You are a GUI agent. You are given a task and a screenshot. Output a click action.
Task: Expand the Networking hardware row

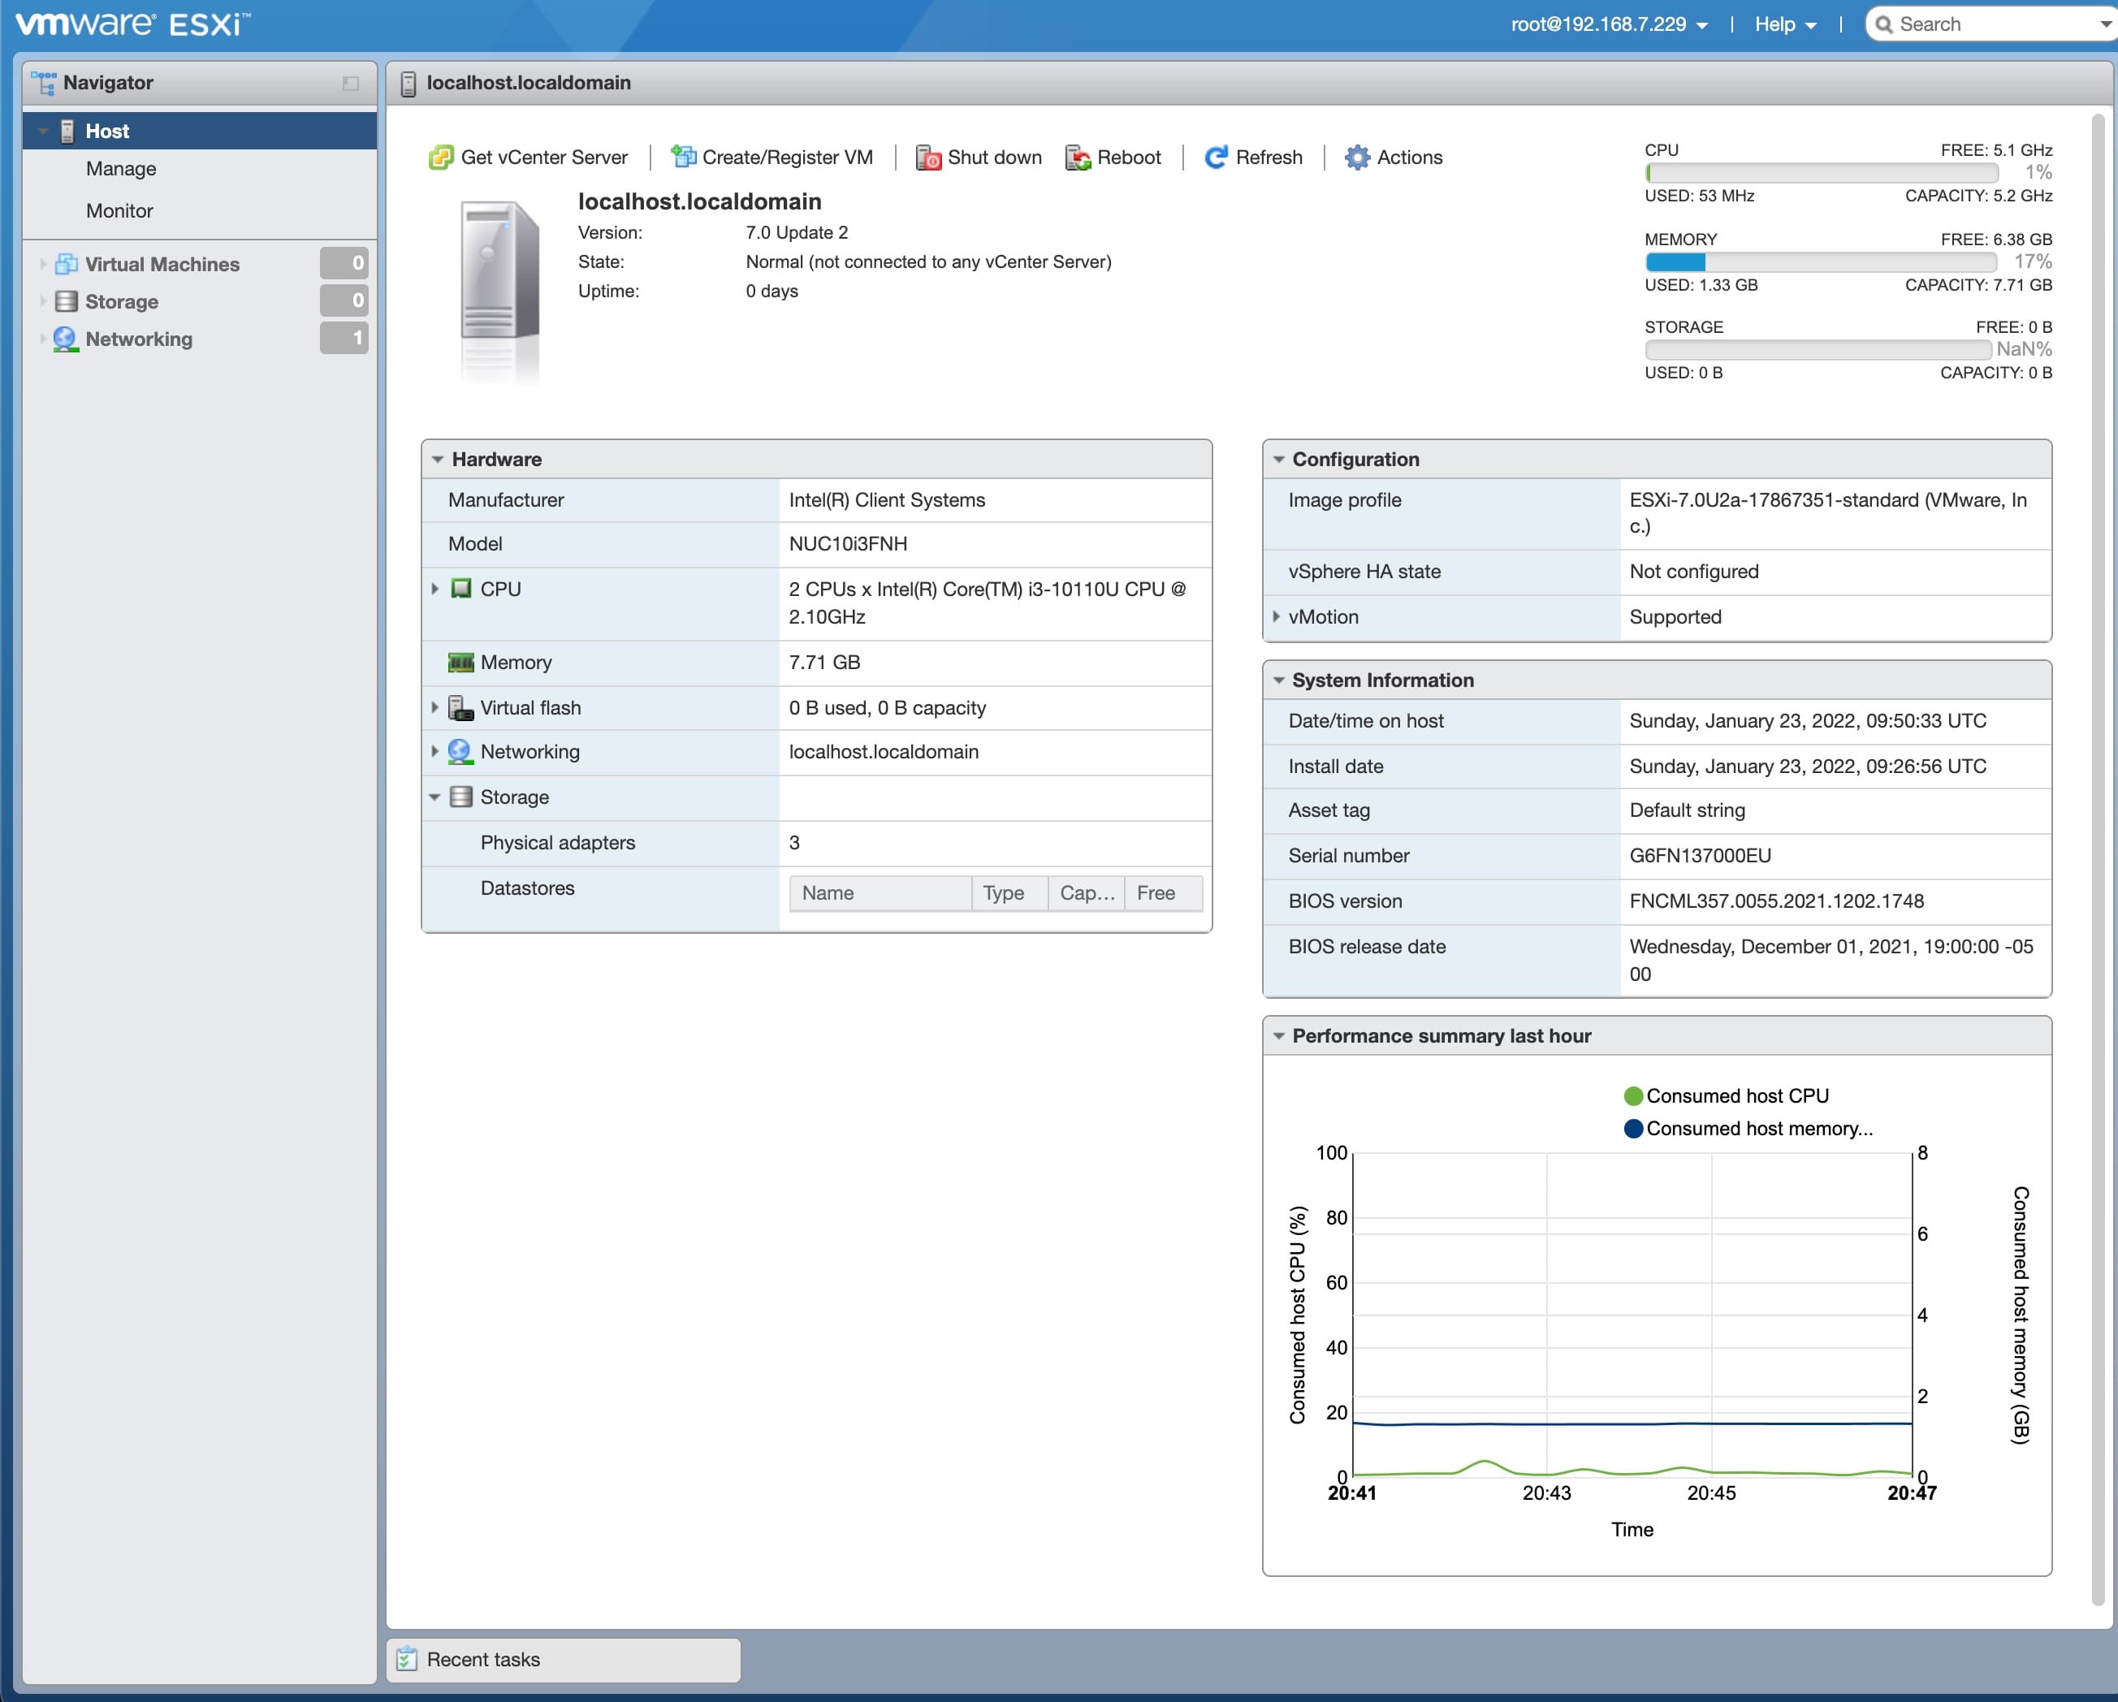pos(435,751)
